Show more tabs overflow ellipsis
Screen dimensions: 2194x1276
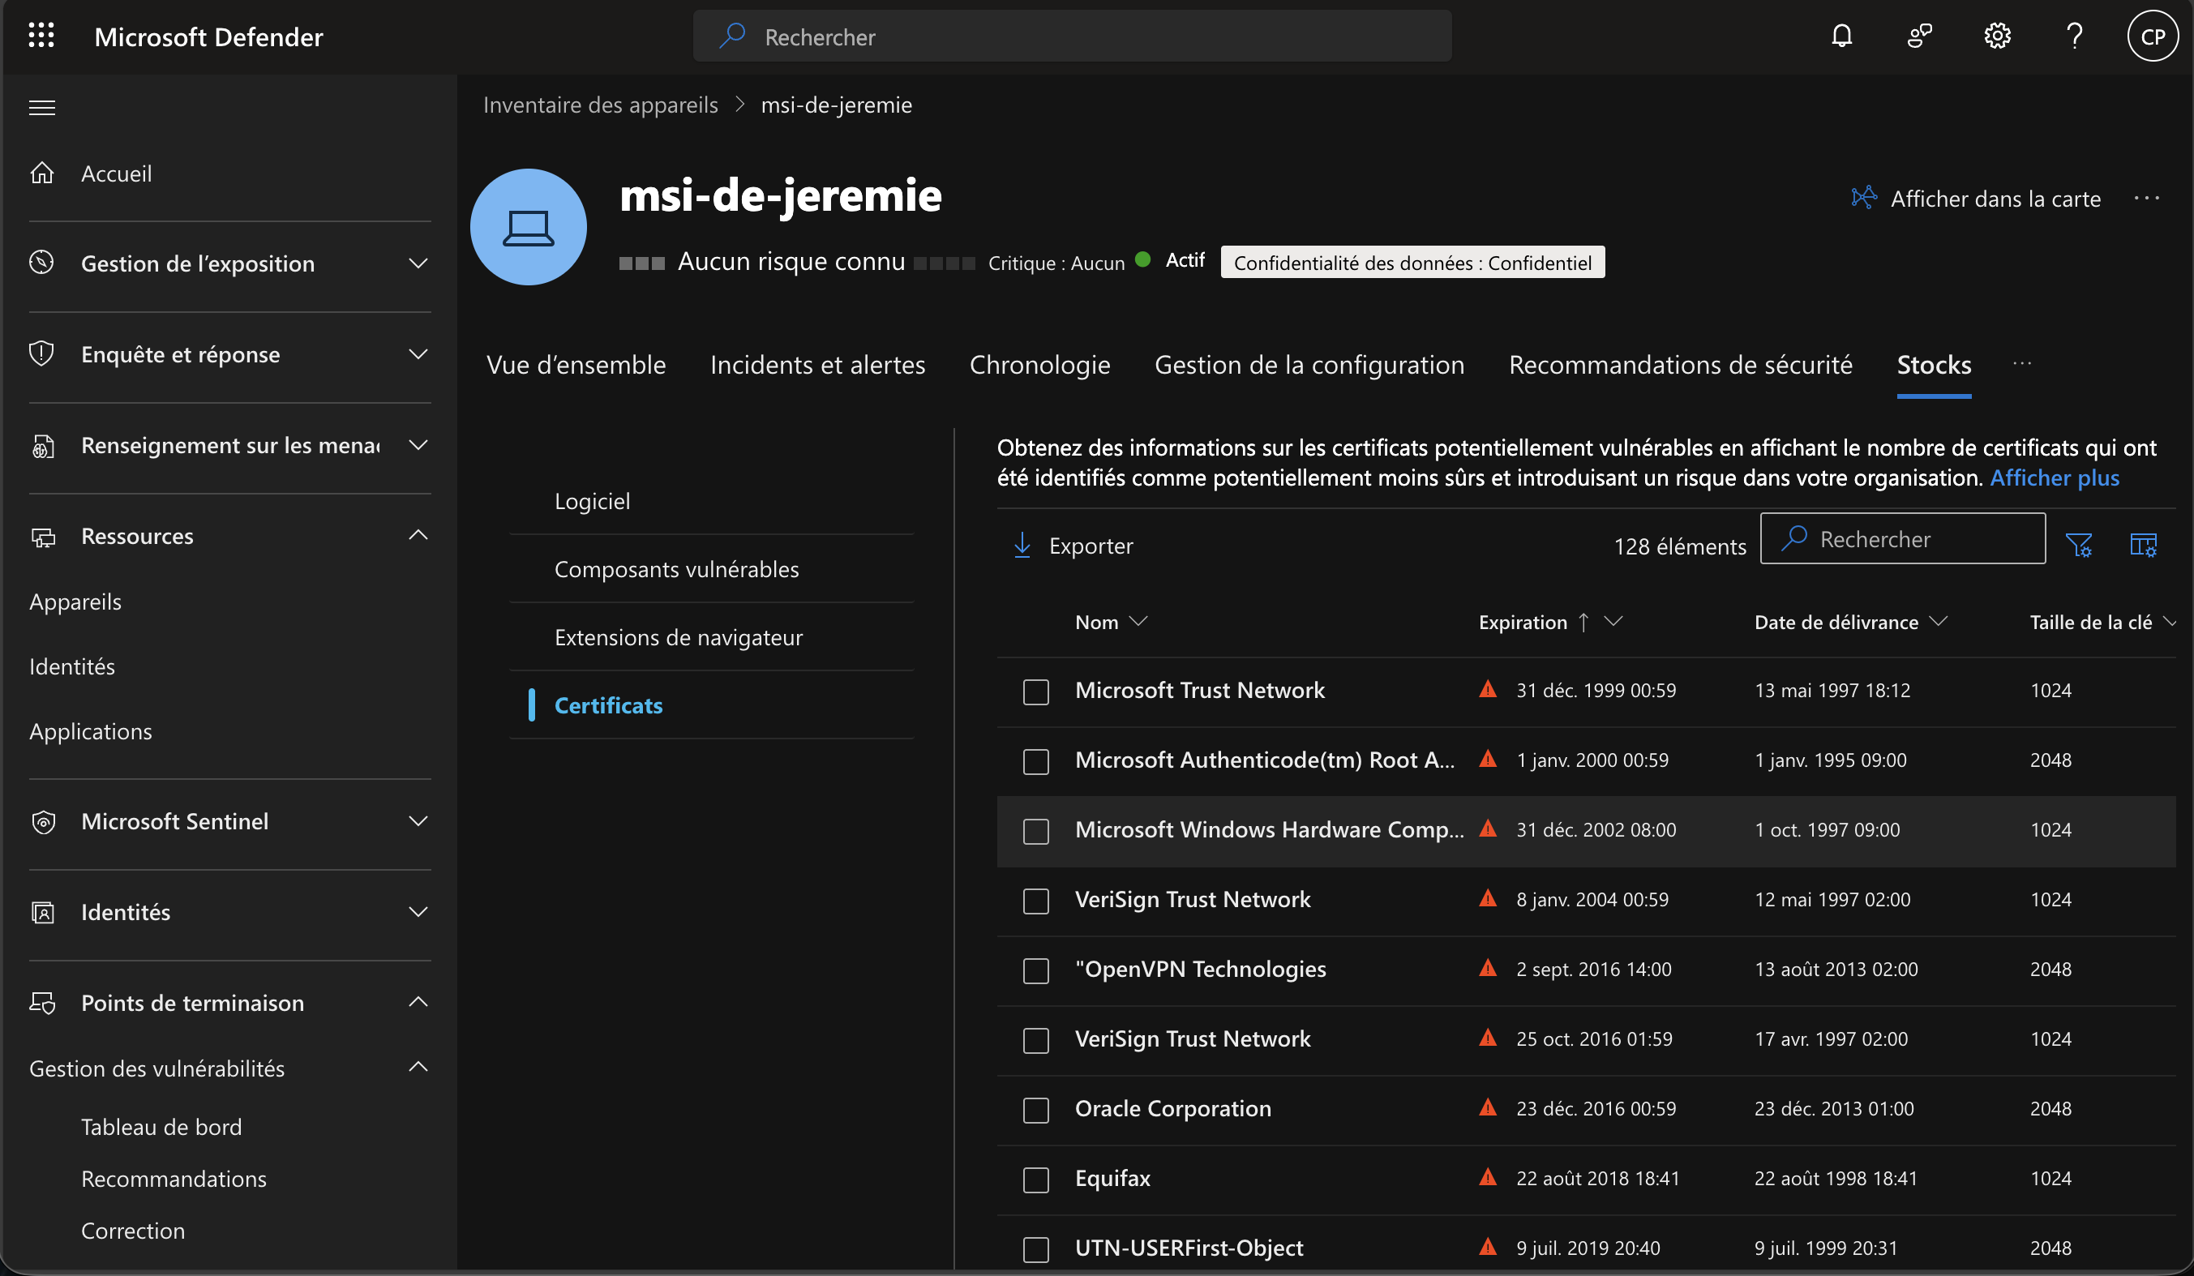(x=2021, y=364)
